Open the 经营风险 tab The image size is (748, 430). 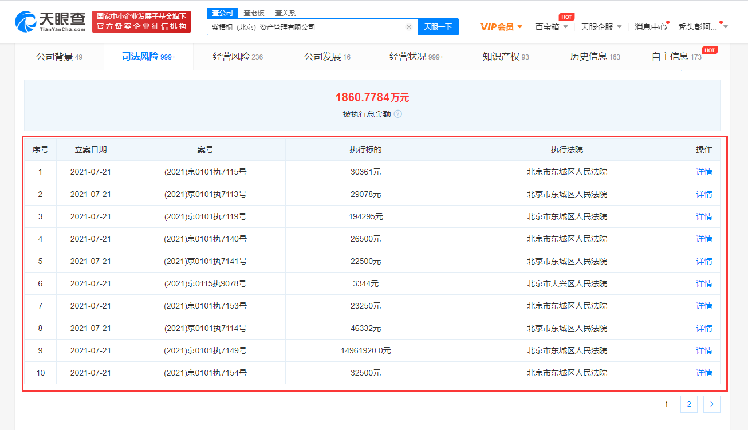click(x=238, y=57)
